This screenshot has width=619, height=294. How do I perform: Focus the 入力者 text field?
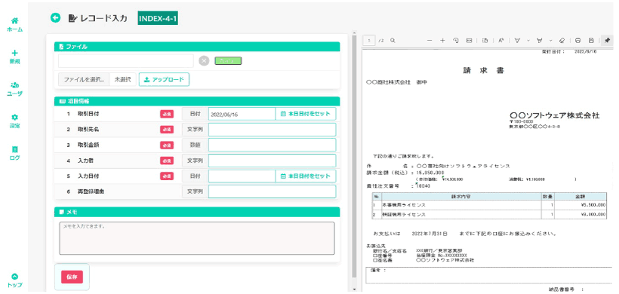[272, 161]
